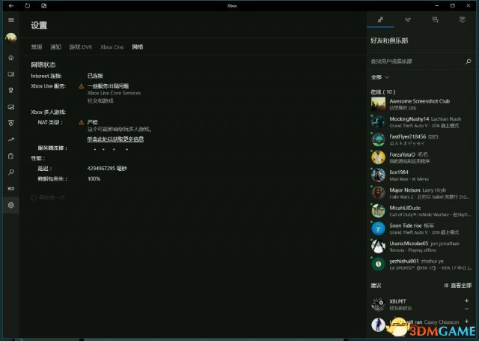Open Trending arrow icon in sidebar
The image size is (479, 341).
pyautogui.click(x=11, y=139)
